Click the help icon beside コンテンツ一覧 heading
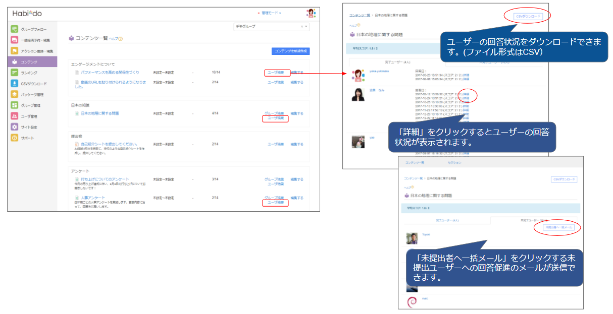The height and width of the screenshot is (314, 613). tap(121, 39)
